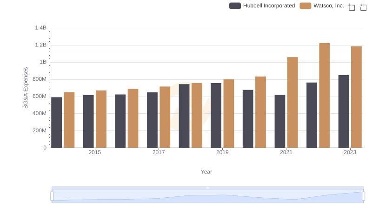
Task: Click the 200M y-axis label
Action: coord(40,130)
